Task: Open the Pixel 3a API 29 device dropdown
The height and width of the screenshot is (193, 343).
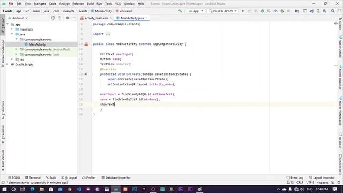Action: tap(222, 11)
